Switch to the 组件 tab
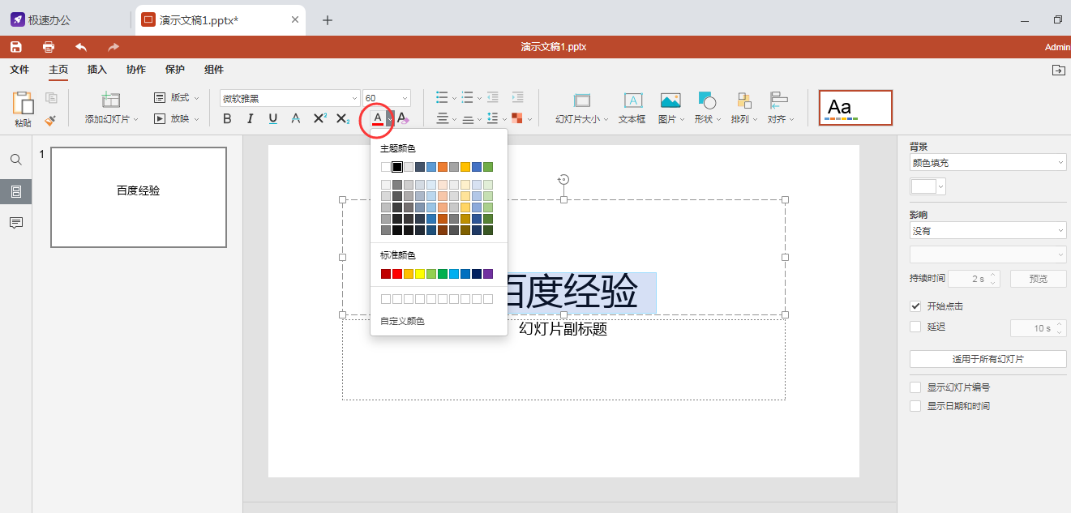Screen dimensions: 1071x513 click(214, 70)
